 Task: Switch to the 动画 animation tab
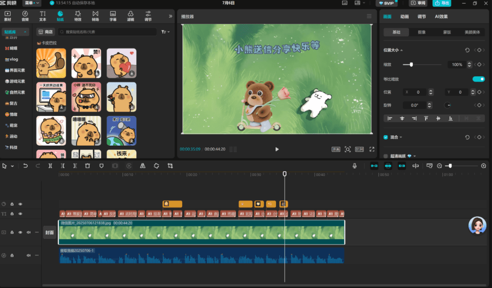click(x=405, y=17)
